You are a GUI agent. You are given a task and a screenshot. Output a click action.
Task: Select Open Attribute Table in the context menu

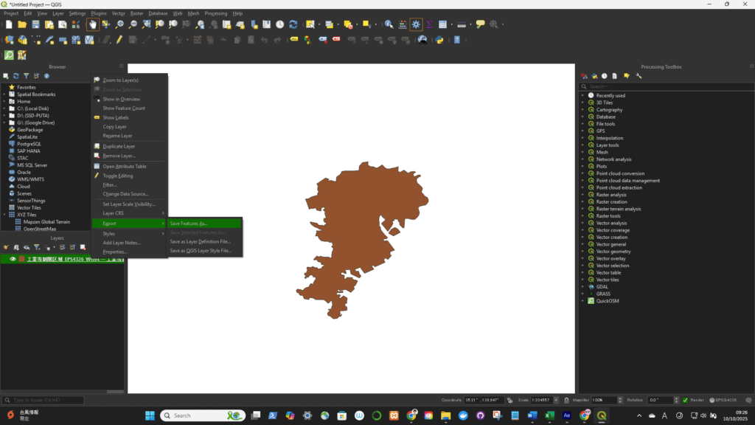[x=124, y=166]
